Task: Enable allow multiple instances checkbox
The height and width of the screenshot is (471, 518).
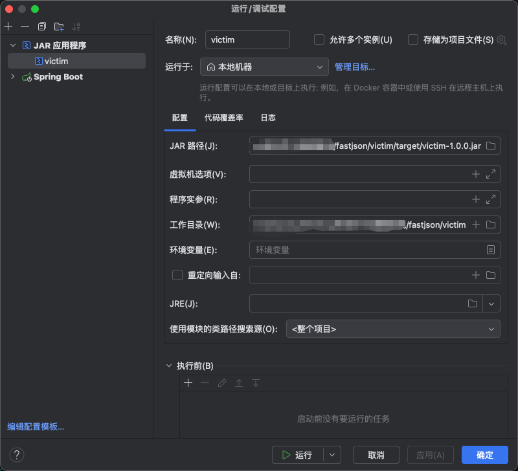Action: (319, 39)
